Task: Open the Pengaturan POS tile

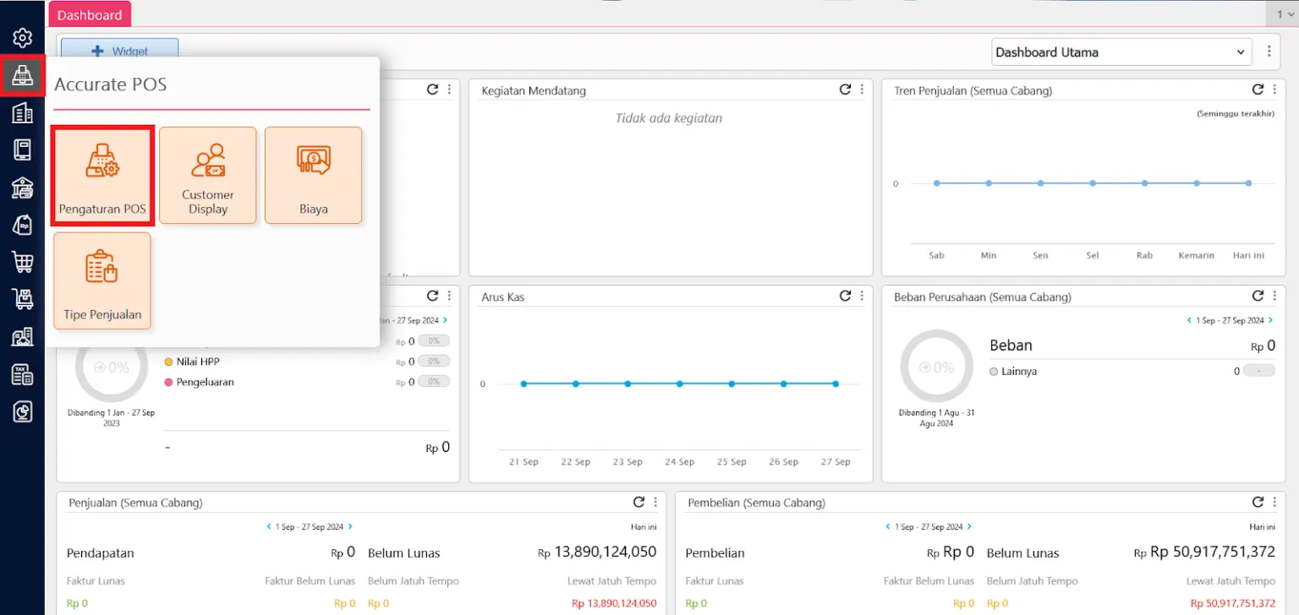Action: 102,176
